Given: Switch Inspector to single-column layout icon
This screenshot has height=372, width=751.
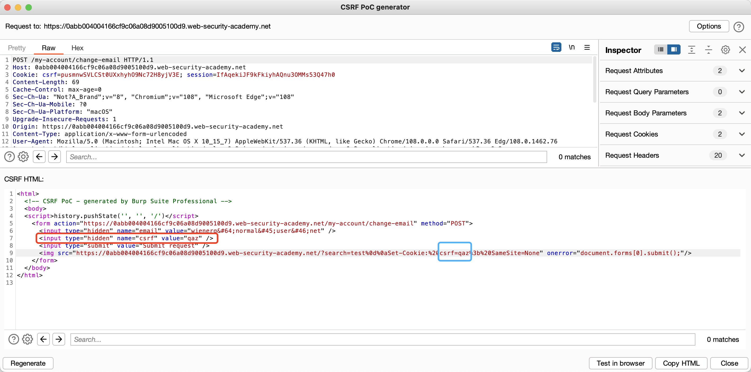Looking at the screenshot, I should click(660, 49).
